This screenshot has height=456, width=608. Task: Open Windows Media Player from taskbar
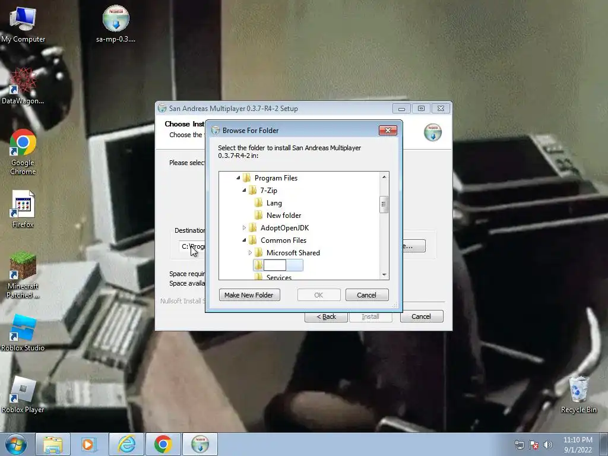89,444
